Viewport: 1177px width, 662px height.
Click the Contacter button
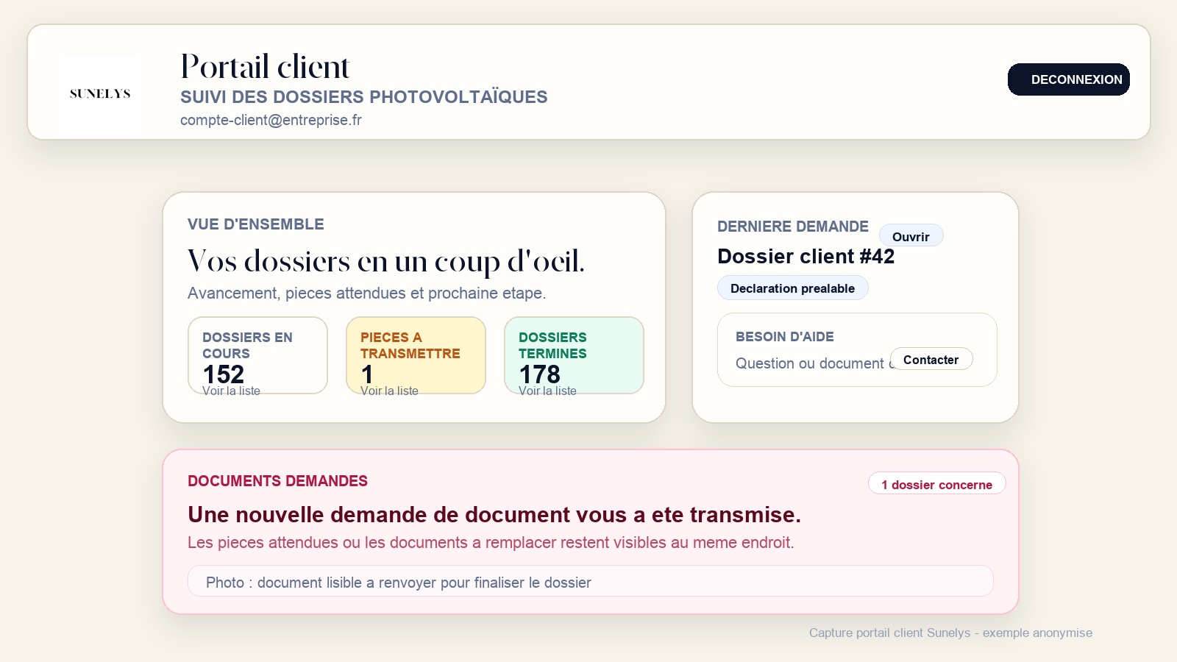(931, 359)
